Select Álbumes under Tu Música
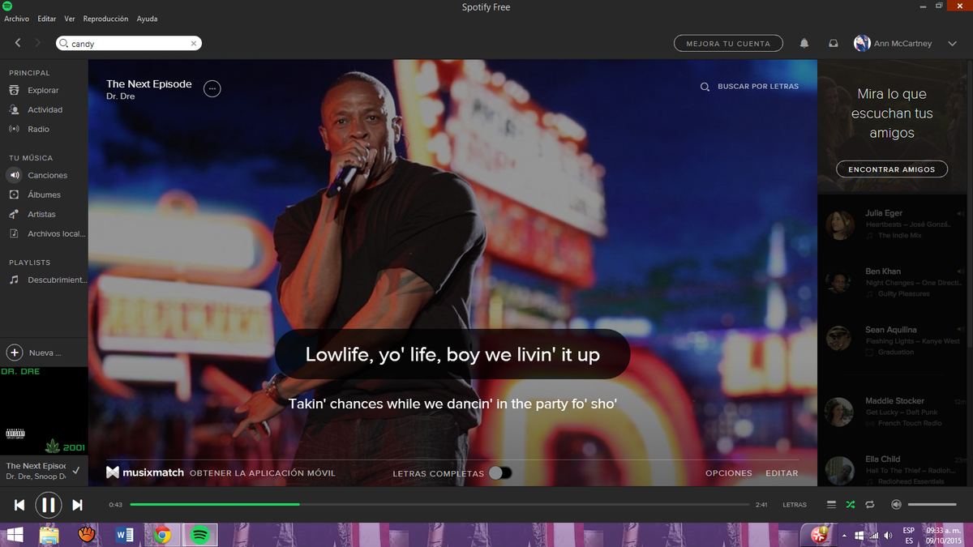Viewport: 973px width, 547px height. tap(44, 195)
